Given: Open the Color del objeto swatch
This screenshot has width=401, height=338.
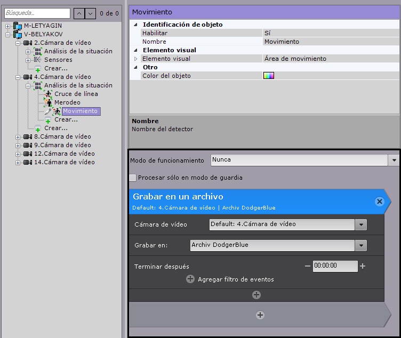Looking at the screenshot, I should [x=269, y=76].
